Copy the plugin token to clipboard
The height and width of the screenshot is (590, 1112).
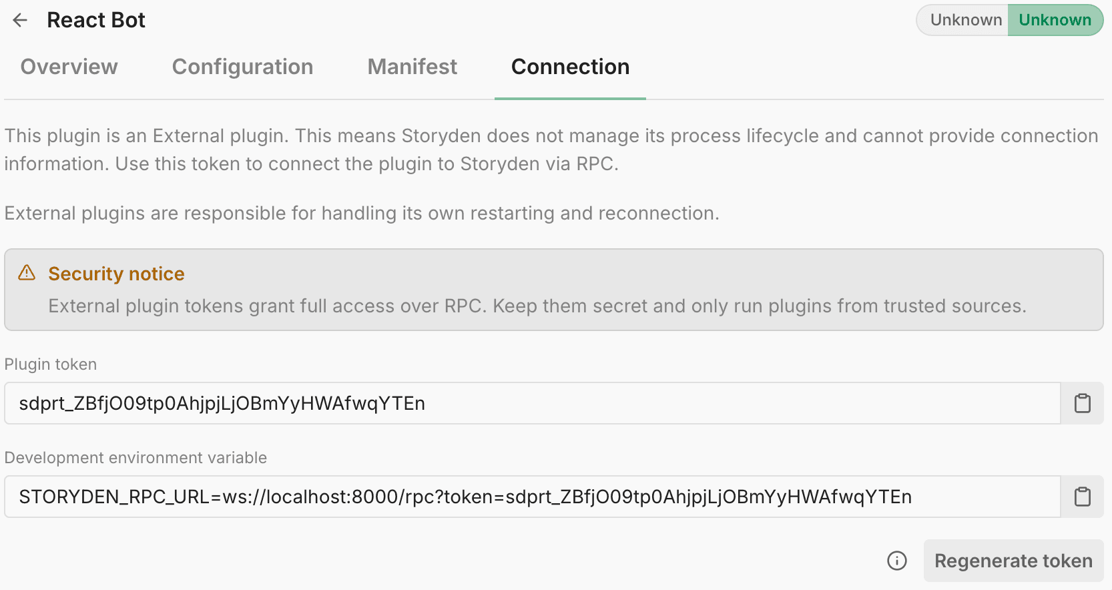[1082, 403]
